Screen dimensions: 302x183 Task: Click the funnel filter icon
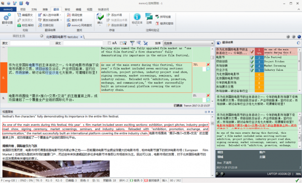click(132, 43)
